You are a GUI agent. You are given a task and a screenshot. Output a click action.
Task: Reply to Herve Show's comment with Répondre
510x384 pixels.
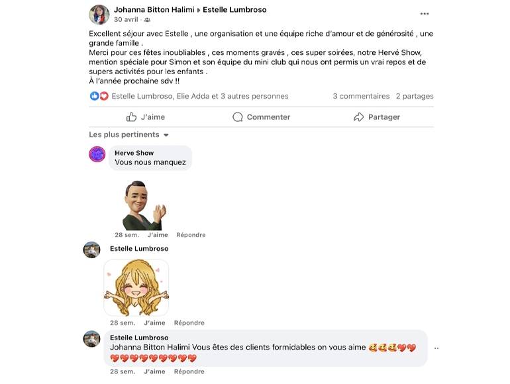click(x=191, y=235)
